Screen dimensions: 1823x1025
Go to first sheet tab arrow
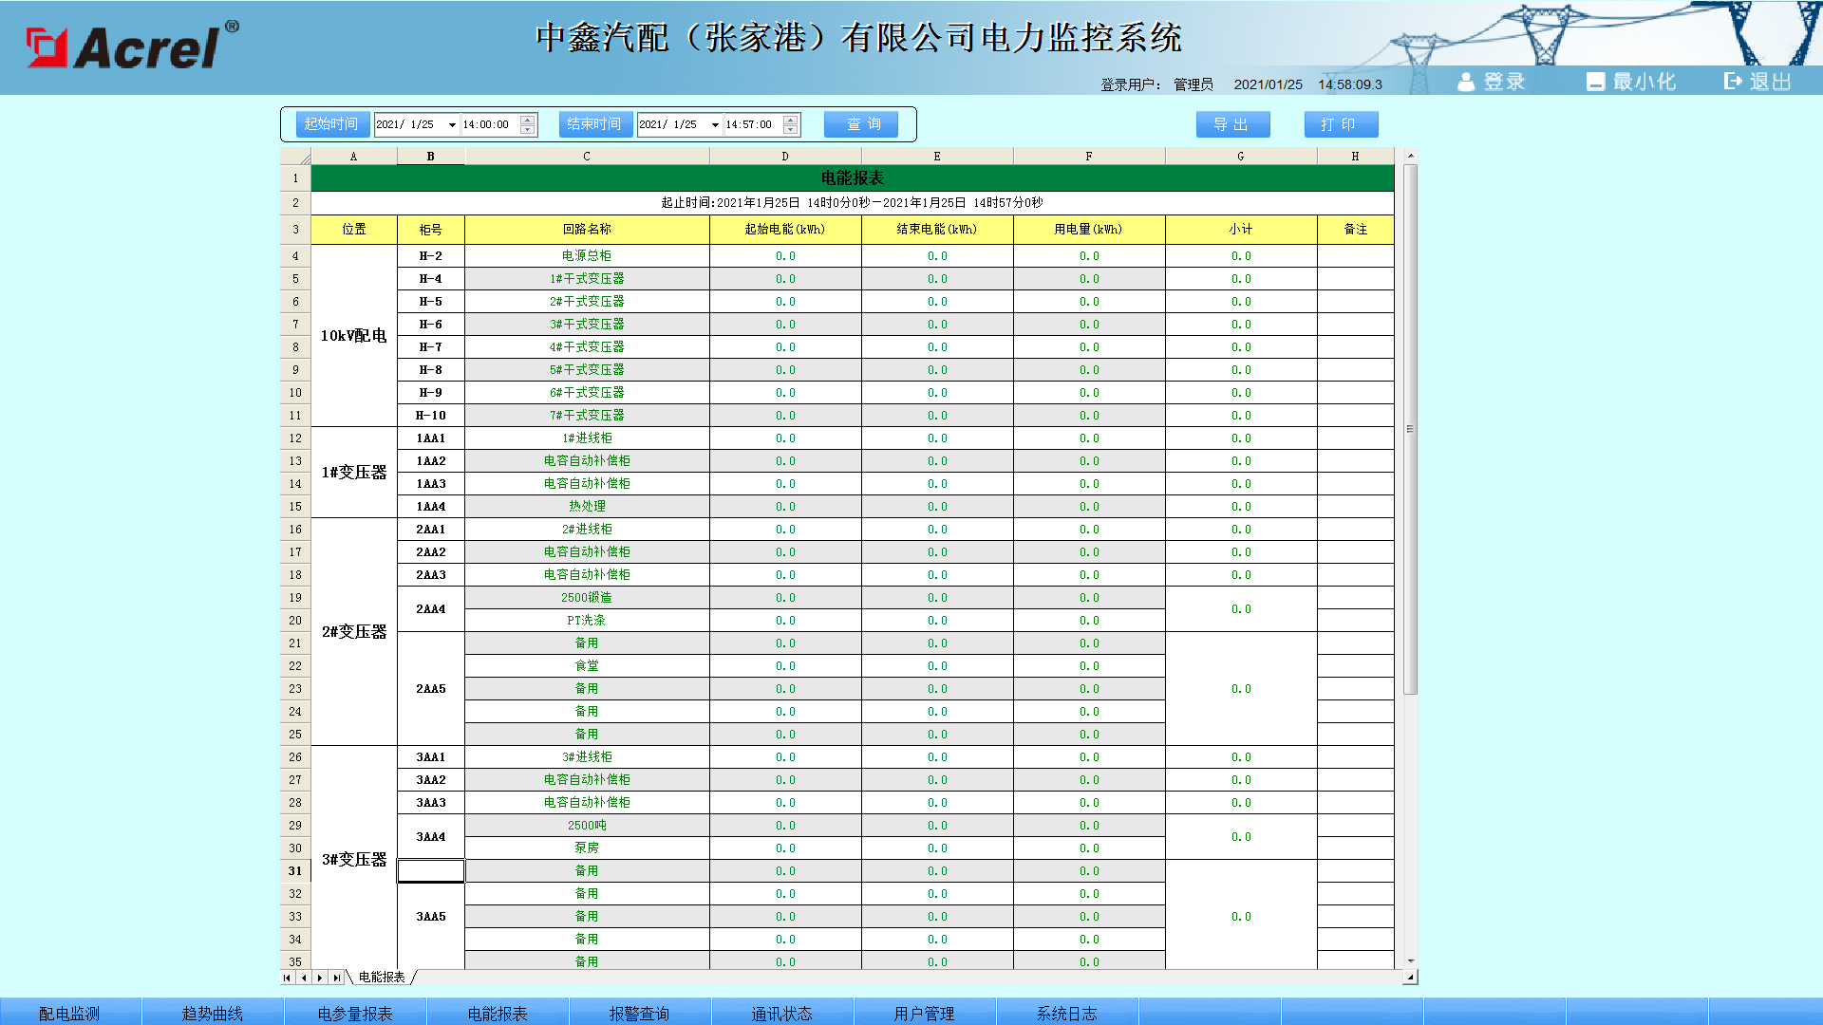(x=287, y=978)
